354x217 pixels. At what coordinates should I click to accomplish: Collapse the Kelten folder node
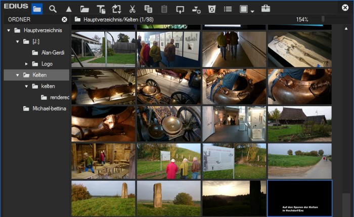click(17, 75)
